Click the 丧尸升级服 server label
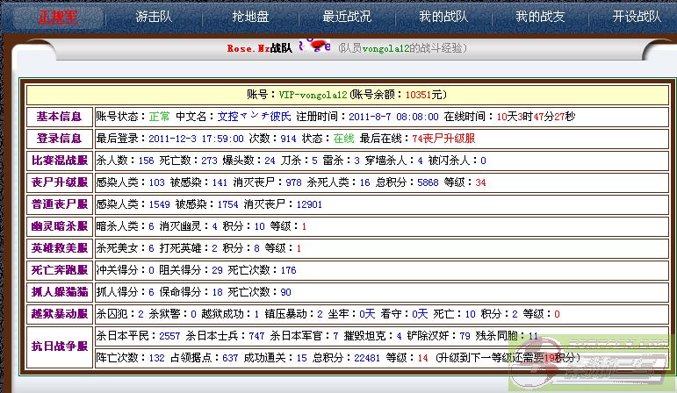The width and height of the screenshot is (677, 393). (59, 182)
